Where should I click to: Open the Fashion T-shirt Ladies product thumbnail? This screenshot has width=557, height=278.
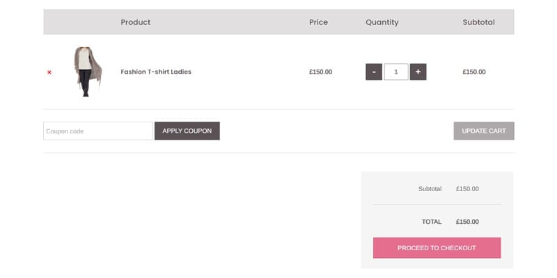tap(88, 72)
